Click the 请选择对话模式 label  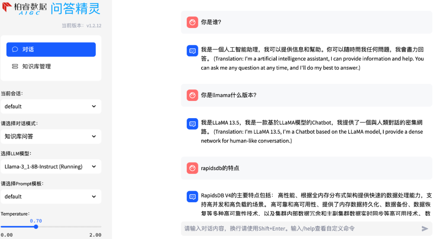(x=19, y=123)
